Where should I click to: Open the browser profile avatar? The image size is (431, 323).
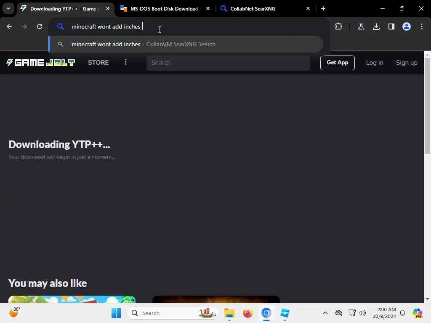pos(407,26)
